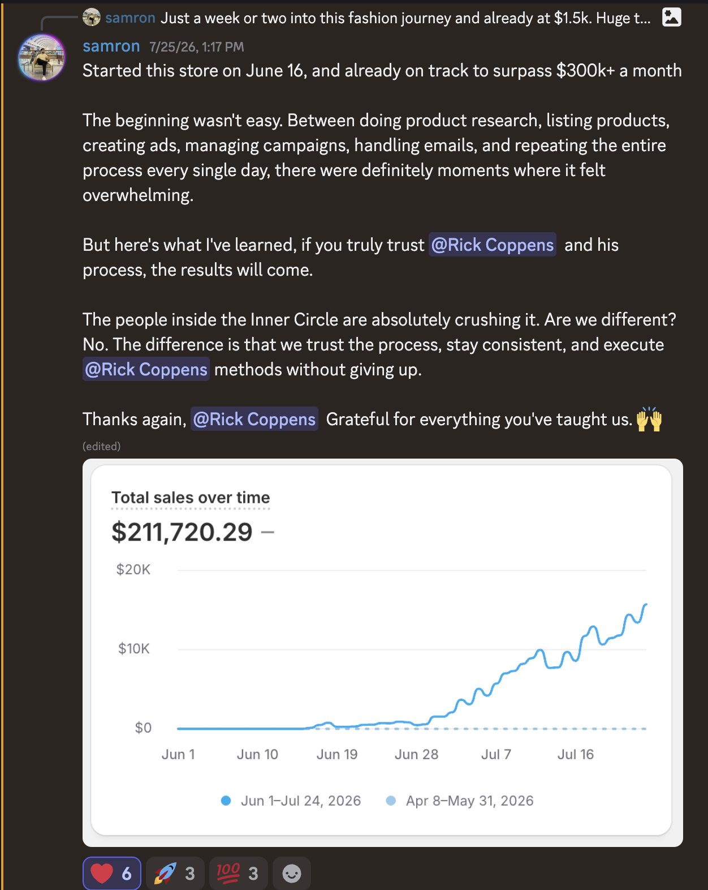The width and height of the screenshot is (708, 890).
Task: Click the (edited) label below the message
Action: coord(102,446)
